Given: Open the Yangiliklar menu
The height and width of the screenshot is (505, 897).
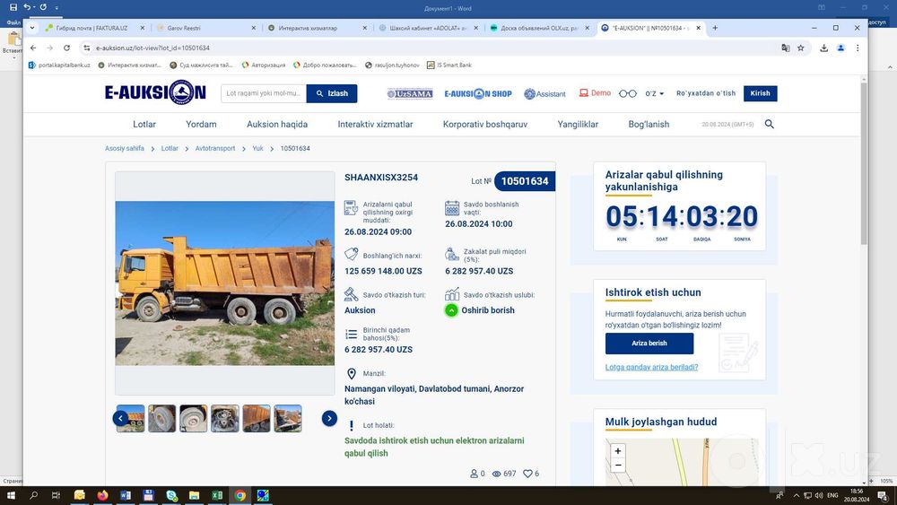Looking at the screenshot, I should tap(578, 124).
